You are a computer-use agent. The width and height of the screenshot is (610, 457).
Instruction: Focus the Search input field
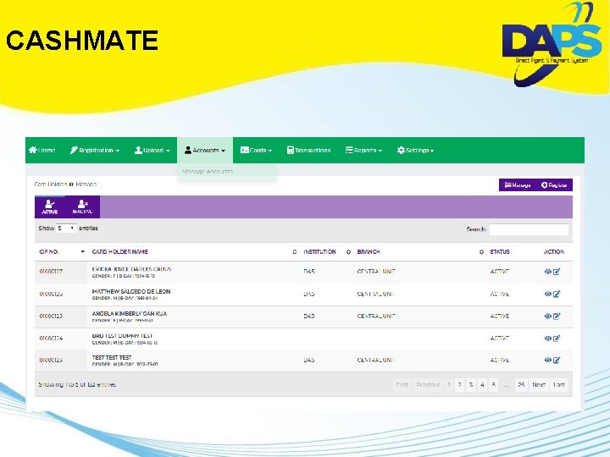(x=529, y=229)
